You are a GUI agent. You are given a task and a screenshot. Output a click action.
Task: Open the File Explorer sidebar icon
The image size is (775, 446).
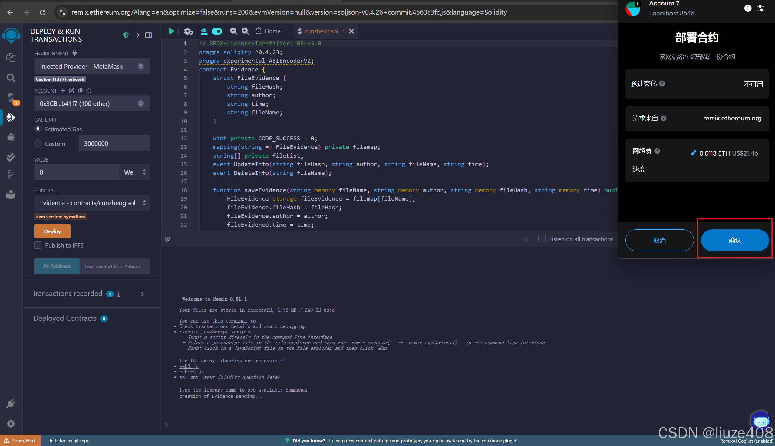point(11,57)
